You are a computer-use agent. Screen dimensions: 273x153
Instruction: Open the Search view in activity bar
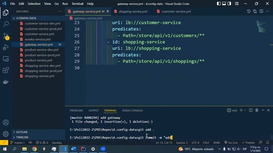pos(6,24)
